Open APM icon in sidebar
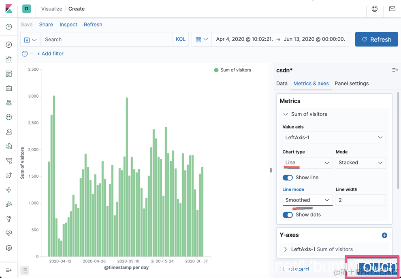401x279 pixels. [9, 161]
